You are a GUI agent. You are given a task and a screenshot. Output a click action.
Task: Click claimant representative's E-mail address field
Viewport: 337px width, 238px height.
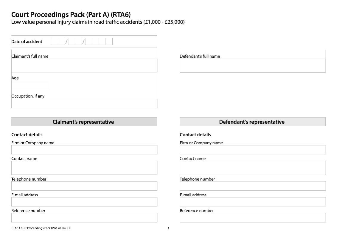click(x=84, y=202)
